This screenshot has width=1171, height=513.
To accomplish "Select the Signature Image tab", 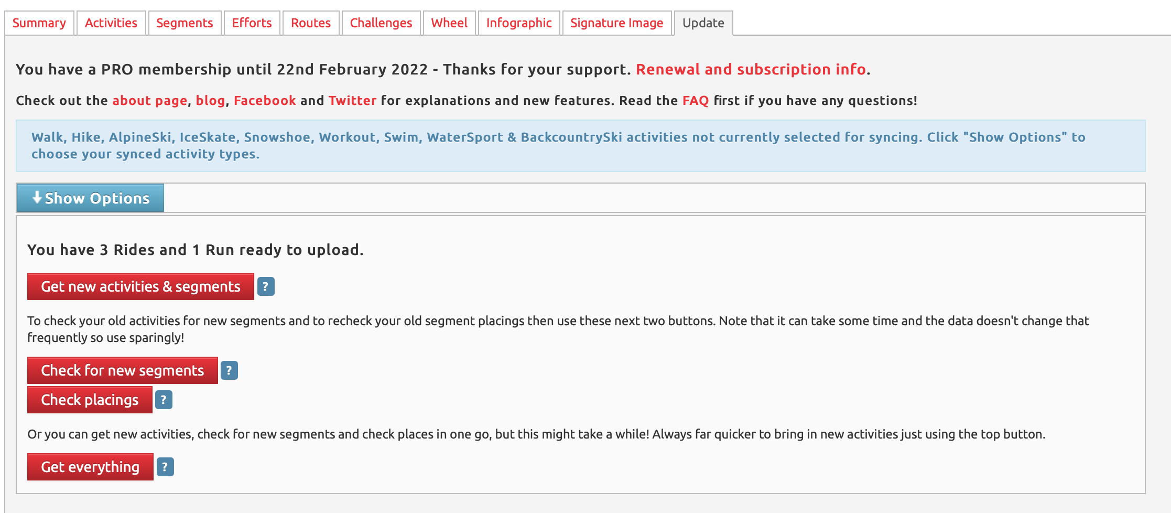I will [617, 23].
